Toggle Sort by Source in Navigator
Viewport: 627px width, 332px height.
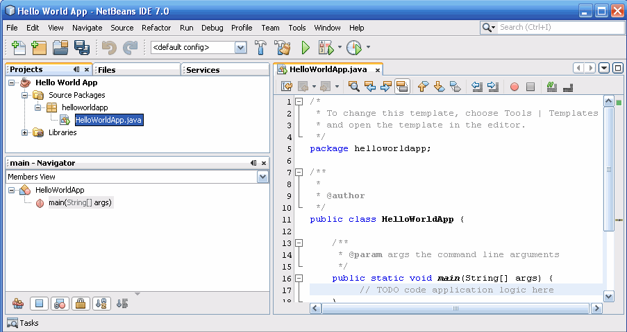(122, 304)
